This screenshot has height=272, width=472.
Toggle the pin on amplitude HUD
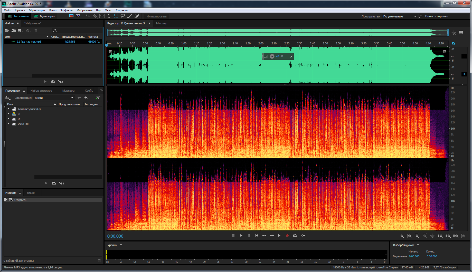tap(291, 56)
